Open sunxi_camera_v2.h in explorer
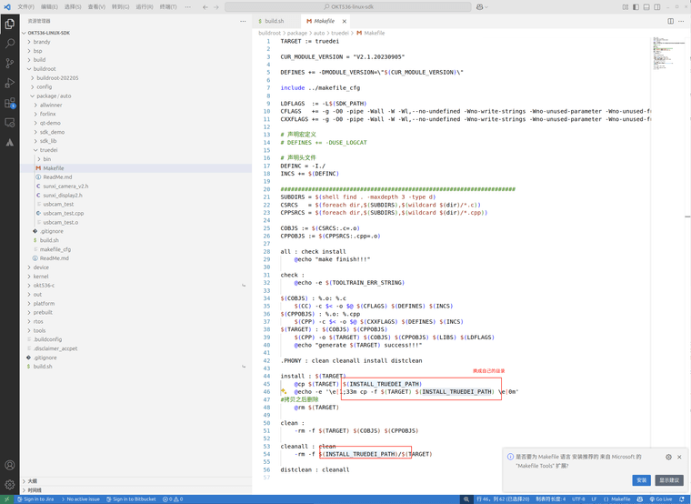Screen dimensions: 691x504 tap(136, 186)
